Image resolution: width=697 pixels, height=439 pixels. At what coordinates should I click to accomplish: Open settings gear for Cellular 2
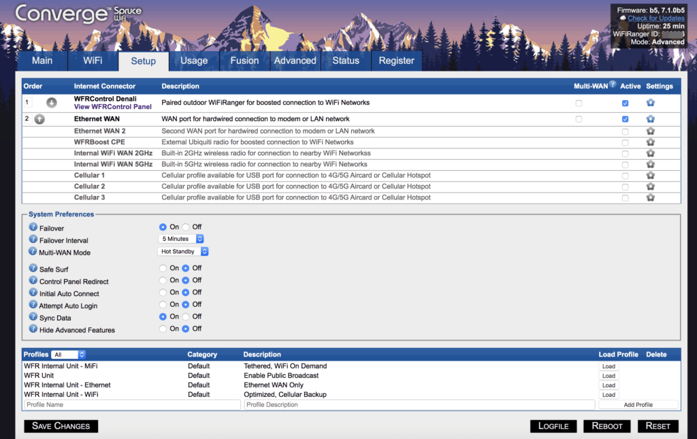pos(650,186)
